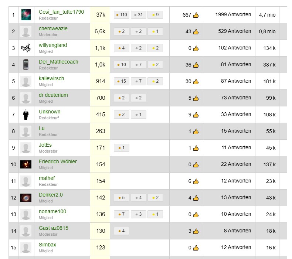The width and height of the screenshot is (292, 259).
Task: Click thumbs-up icon in kallewirsch's row
Action: [x=196, y=81]
